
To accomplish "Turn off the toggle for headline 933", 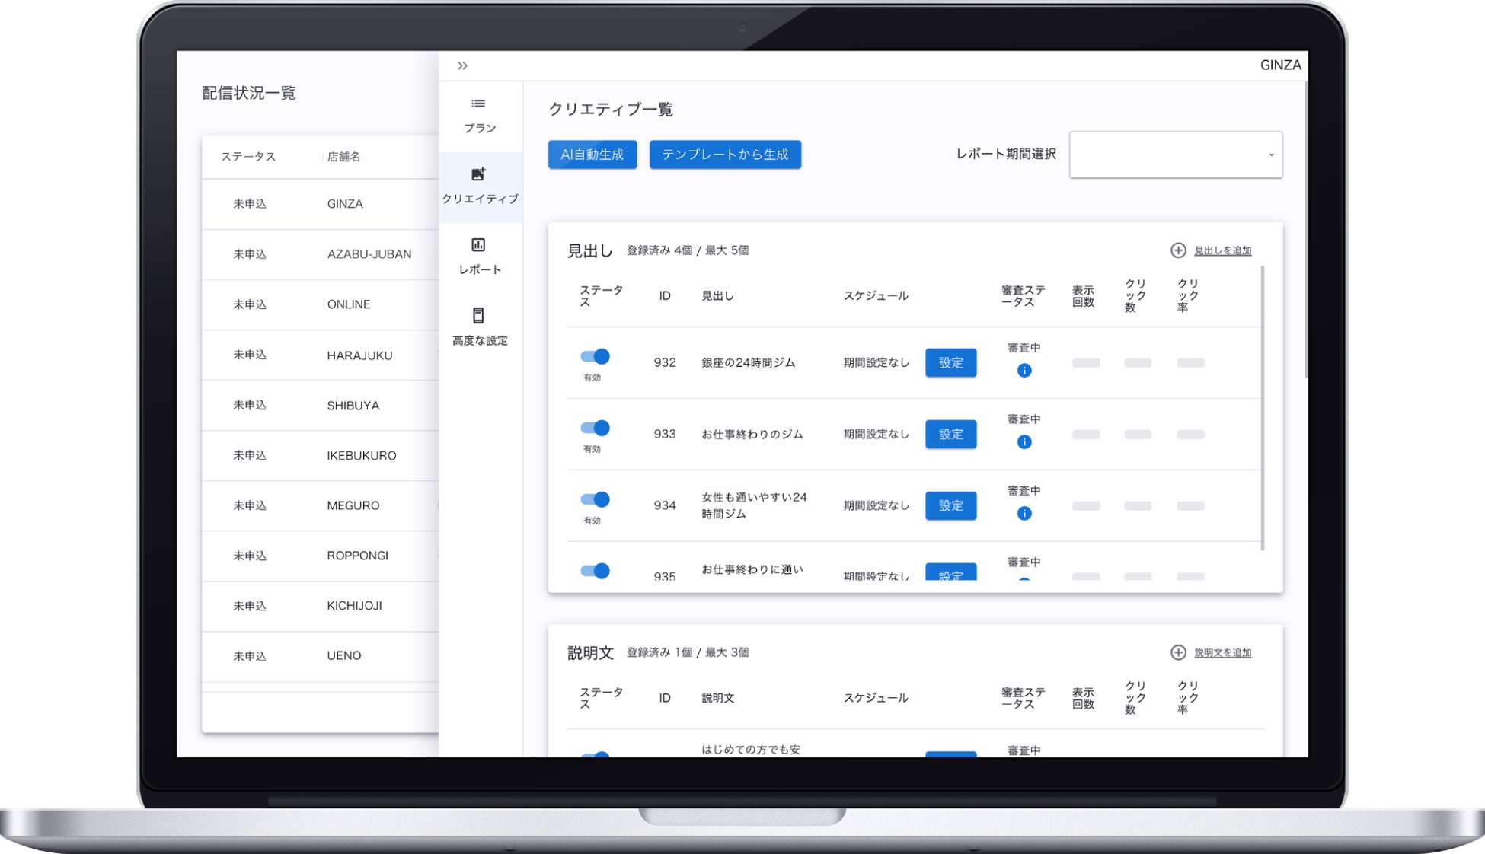I will 595,428.
